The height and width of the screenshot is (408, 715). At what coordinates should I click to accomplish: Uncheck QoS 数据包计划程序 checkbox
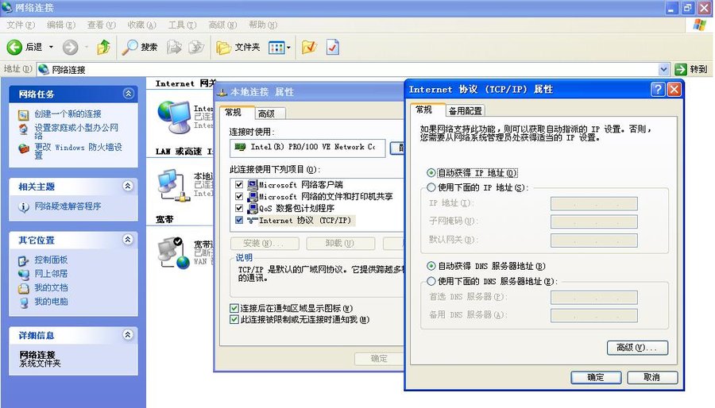coord(238,209)
